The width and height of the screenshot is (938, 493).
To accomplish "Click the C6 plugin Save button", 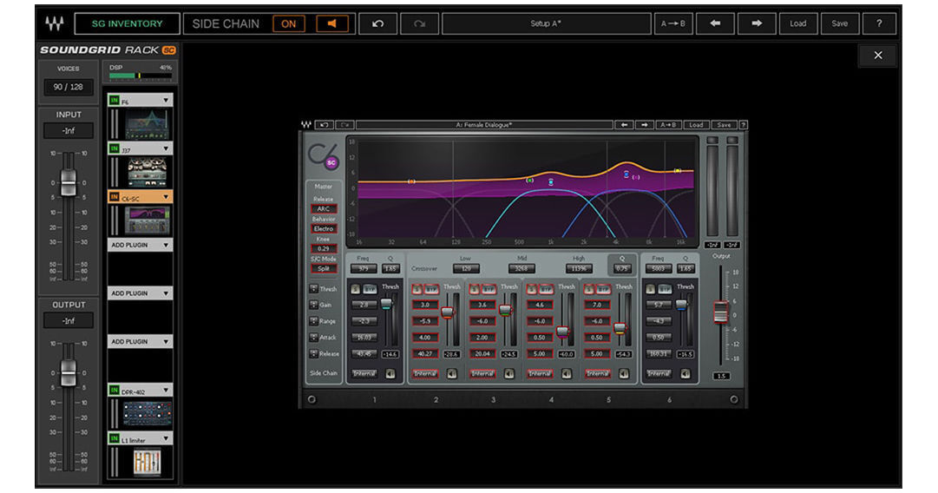I will [724, 125].
